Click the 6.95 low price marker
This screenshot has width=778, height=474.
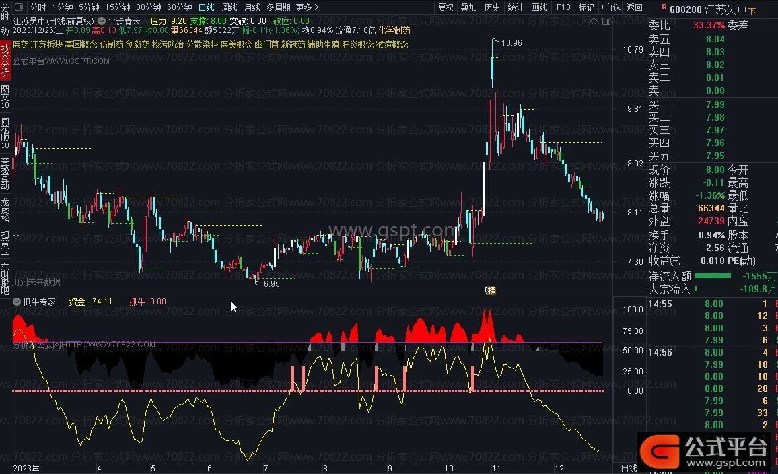tap(271, 284)
